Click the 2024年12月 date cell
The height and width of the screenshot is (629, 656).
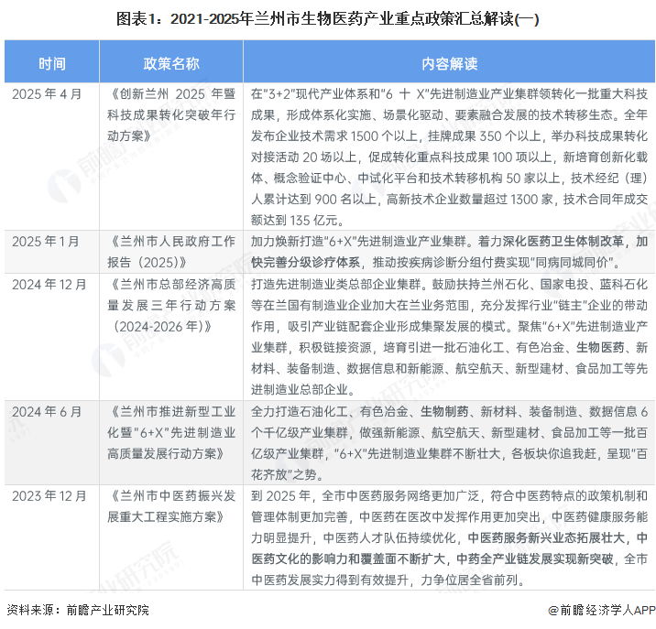(x=51, y=284)
